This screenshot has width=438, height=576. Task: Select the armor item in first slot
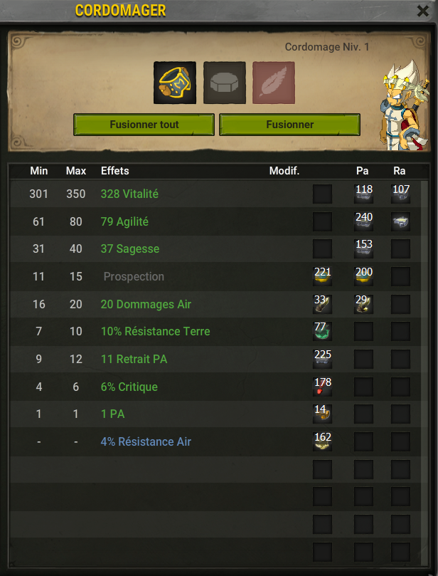175,83
